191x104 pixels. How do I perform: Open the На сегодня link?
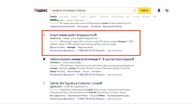click(83, 27)
